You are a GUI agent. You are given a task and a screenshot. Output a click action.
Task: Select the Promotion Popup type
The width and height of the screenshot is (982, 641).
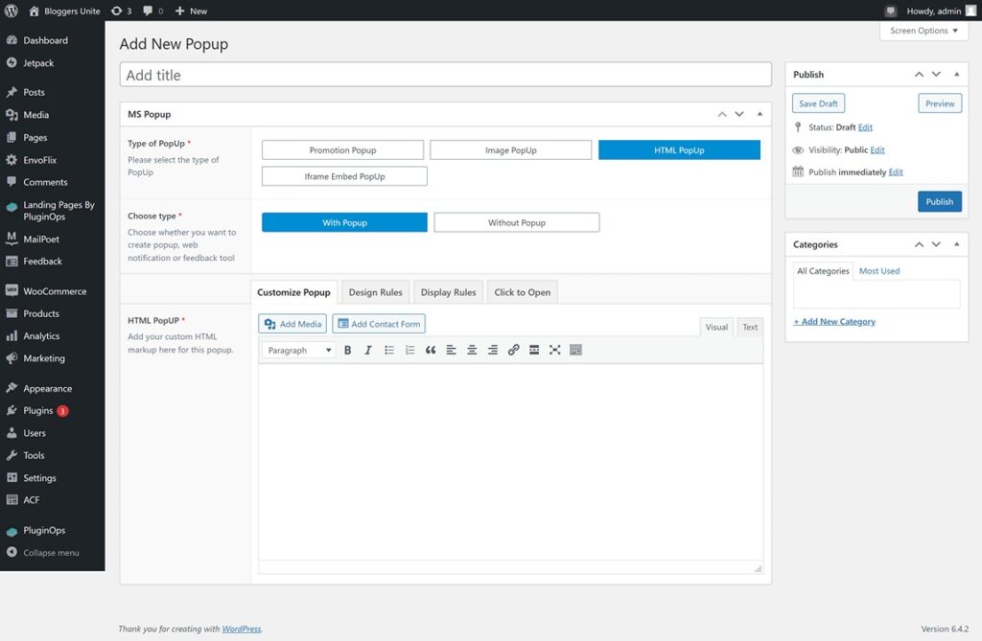[x=342, y=149]
